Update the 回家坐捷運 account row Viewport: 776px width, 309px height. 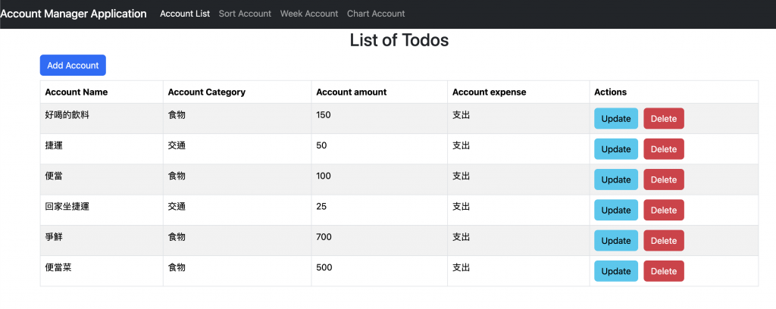coord(615,211)
